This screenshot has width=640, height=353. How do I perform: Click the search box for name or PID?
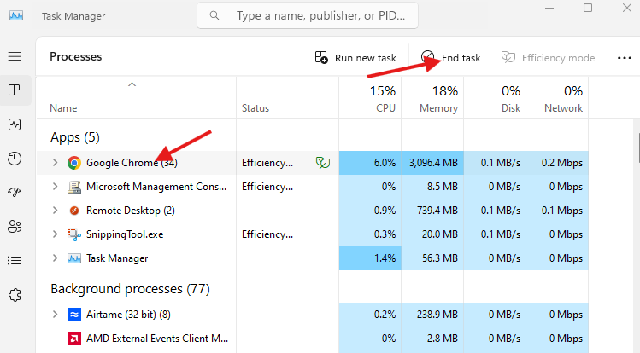tap(308, 15)
